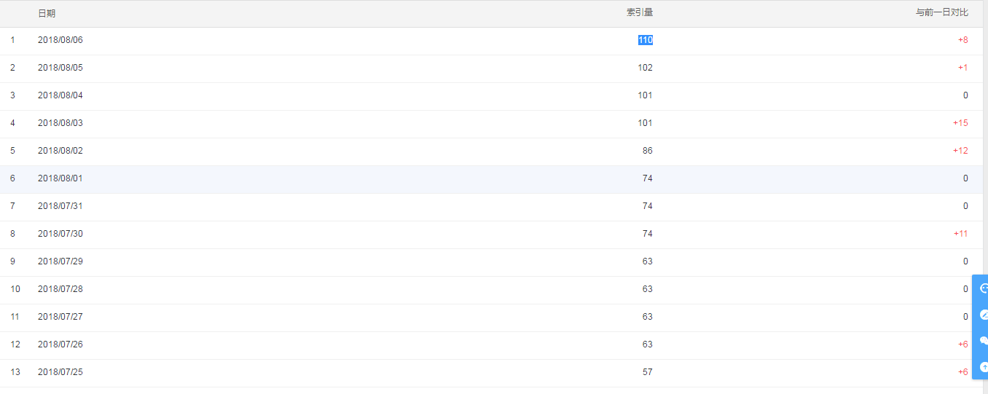This screenshot has height=394, width=988.
Task: Click index value 57 in last row
Action: tap(647, 372)
